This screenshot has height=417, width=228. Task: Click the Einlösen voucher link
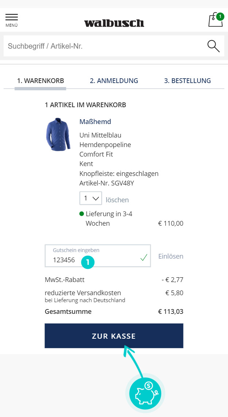point(171,256)
